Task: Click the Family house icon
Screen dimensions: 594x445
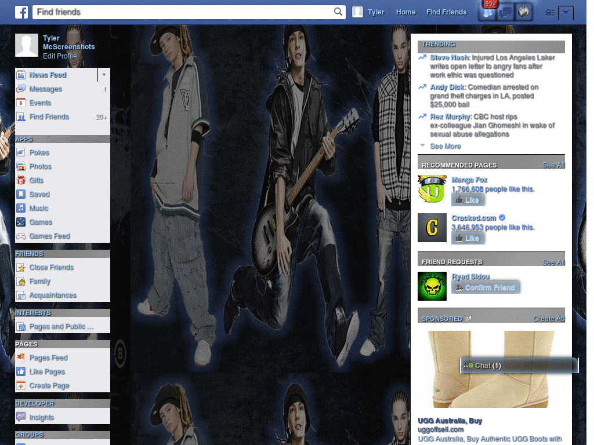Action: (21, 282)
